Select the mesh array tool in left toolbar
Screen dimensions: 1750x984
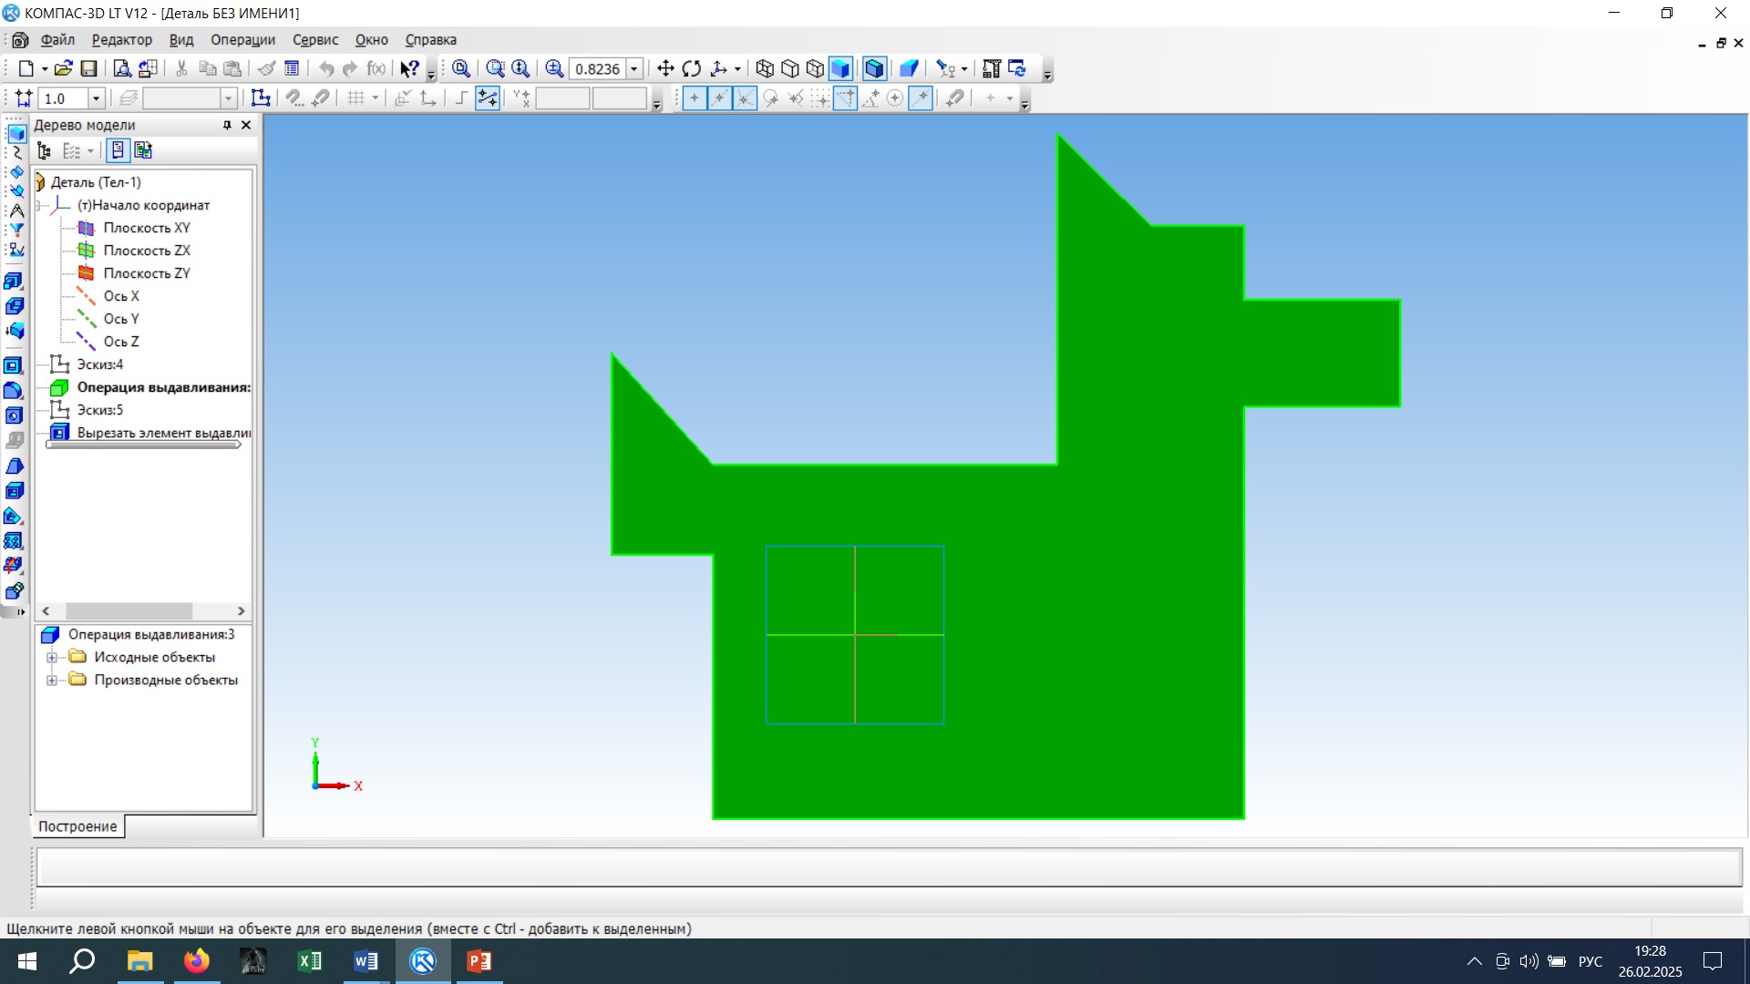[14, 540]
